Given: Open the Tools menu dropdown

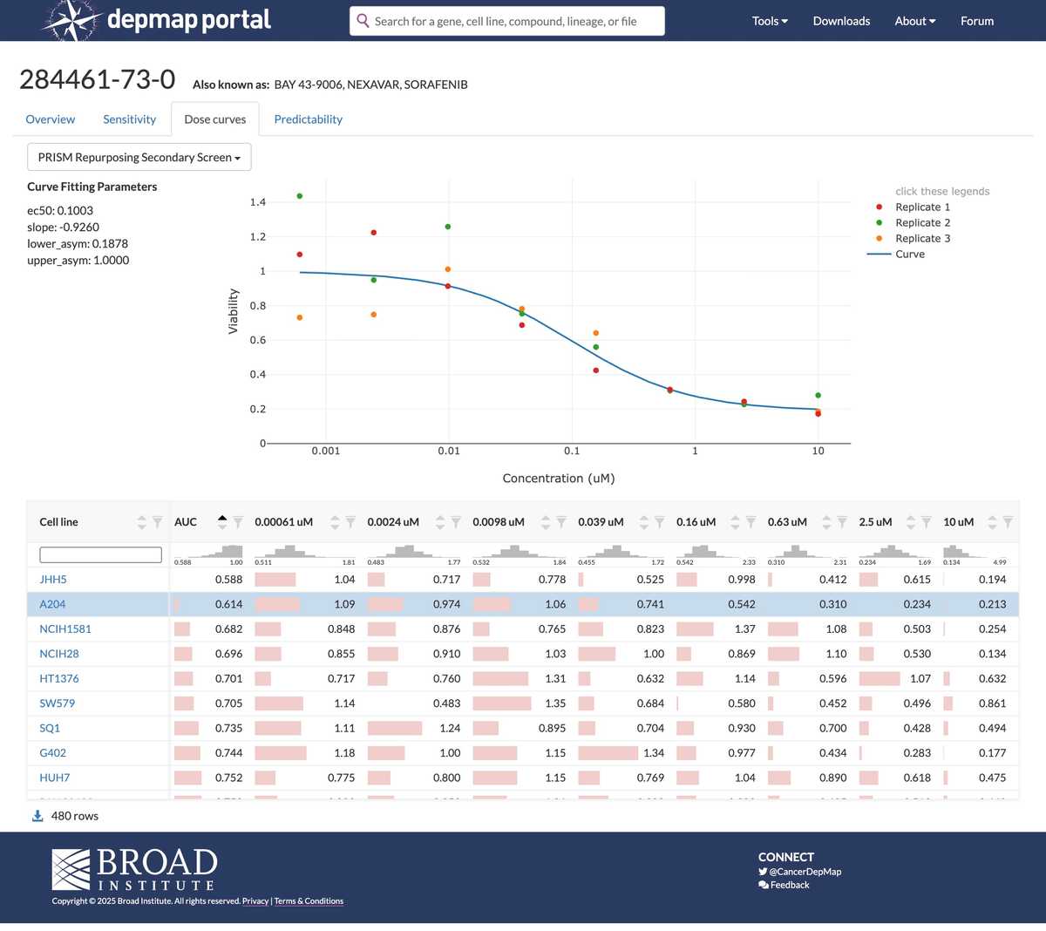Looking at the screenshot, I should (x=769, y=20).
